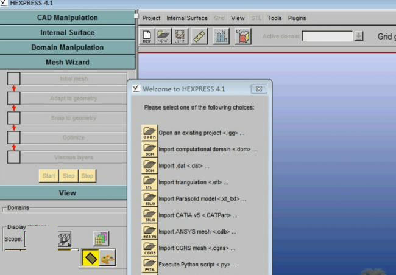Image resolution: width=396 pixels, height=275 pixels.
Task: Click the Start button in Mesh Wizard
Action: (49, 176)
